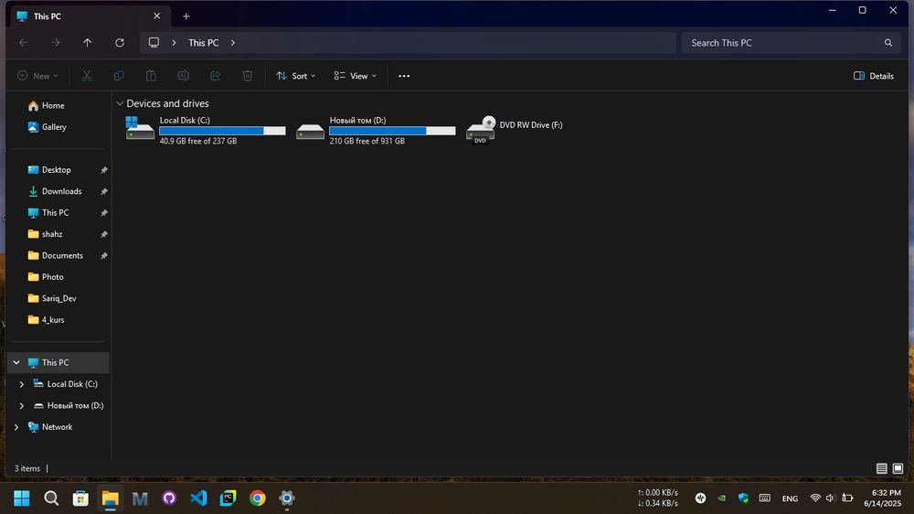914x514 pixels.
Task: Click the Share icon in the toolbar
Action: tap(215, 76)
